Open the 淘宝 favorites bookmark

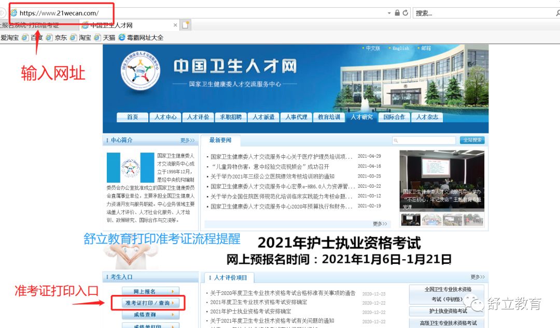click(81, 37)
